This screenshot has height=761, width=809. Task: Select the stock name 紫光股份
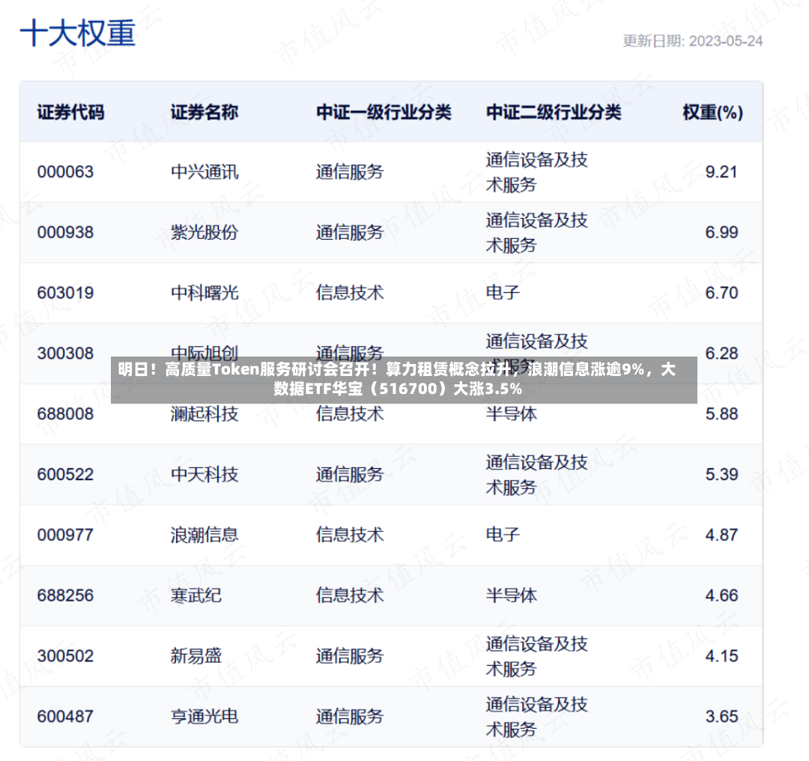[x=204, y=232]
